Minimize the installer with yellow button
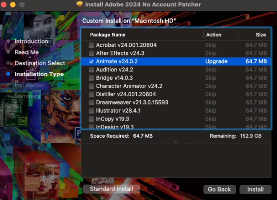Screen dimensions: 277x200 [x=13, y=4]
